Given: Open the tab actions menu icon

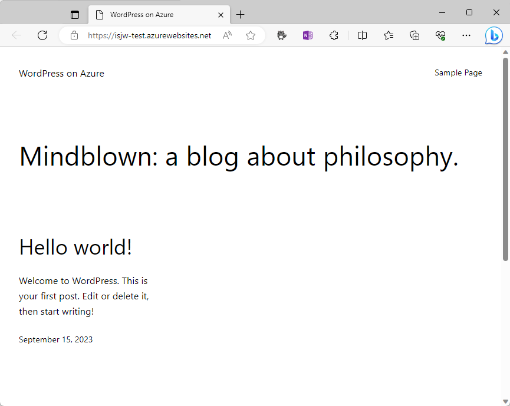Looking at the screenshot, I should click(x=75, y=15).
